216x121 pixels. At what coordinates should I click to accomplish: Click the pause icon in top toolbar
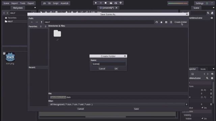coord(101,3)
